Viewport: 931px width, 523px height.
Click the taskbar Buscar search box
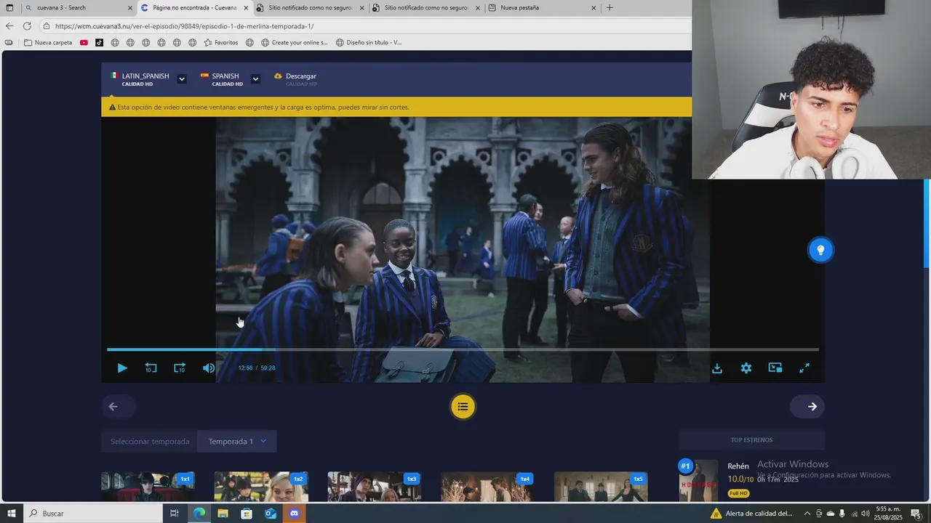[x=93, y=514]
